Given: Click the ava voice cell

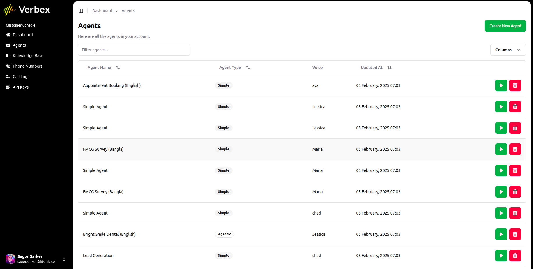Looking at the screenshot, I should click(315, 85).
